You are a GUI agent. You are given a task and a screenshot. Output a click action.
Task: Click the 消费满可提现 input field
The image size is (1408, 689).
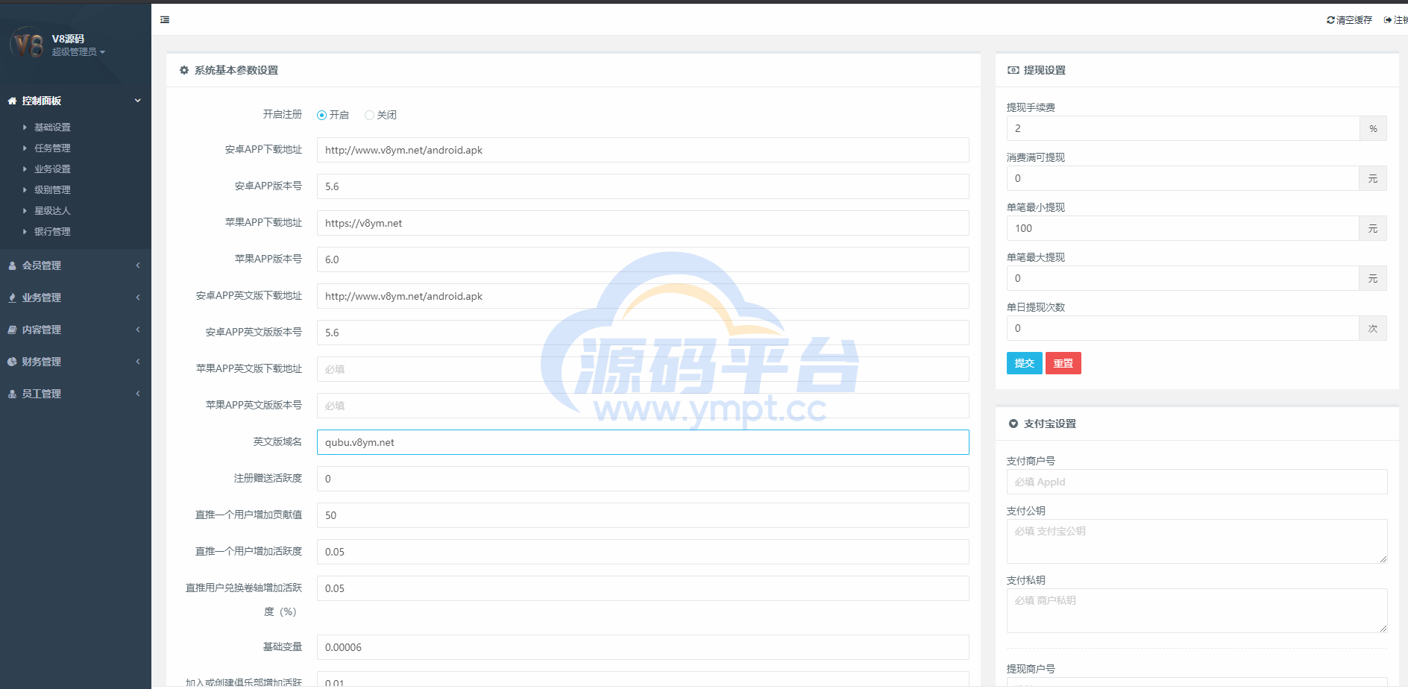click(x=1183, y=178)
